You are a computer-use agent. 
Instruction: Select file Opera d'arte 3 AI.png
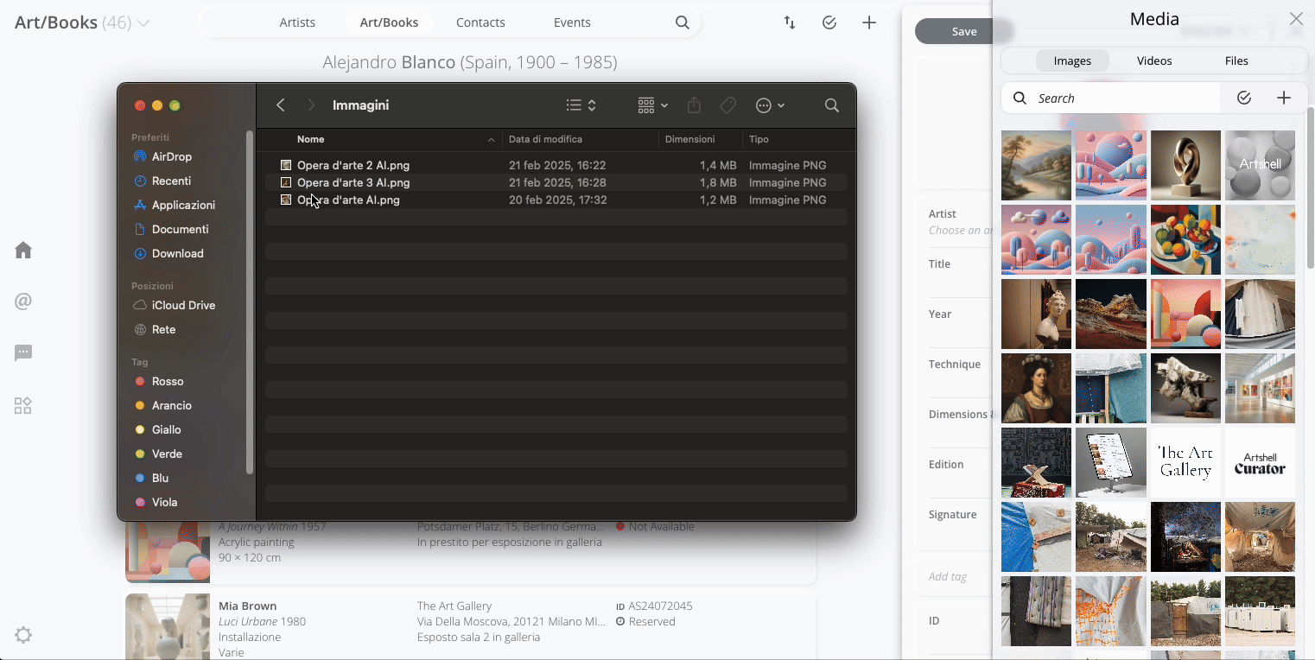click(556, 182)
